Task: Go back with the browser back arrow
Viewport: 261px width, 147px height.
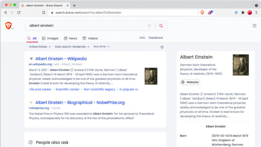Action: point(5,13)
